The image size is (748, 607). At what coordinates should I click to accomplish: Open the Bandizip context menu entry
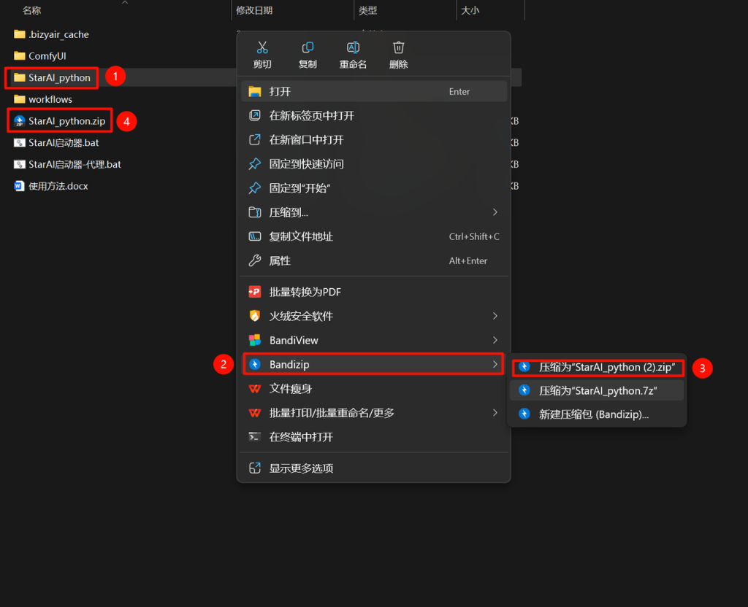tap(373, 365)
